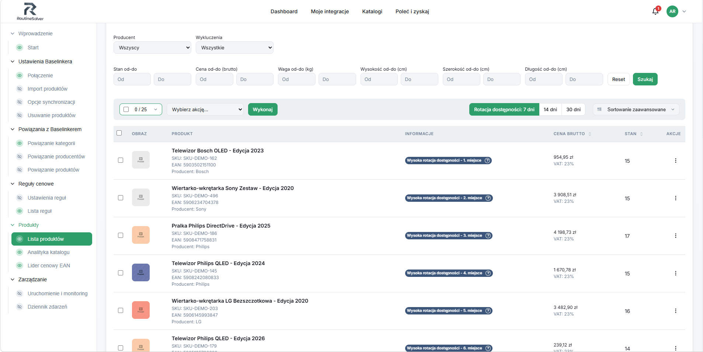Screen dimensions: 703x352
Task: Check the Telewizor Philips QLED 2024 row
Action: tap(121, 273)
